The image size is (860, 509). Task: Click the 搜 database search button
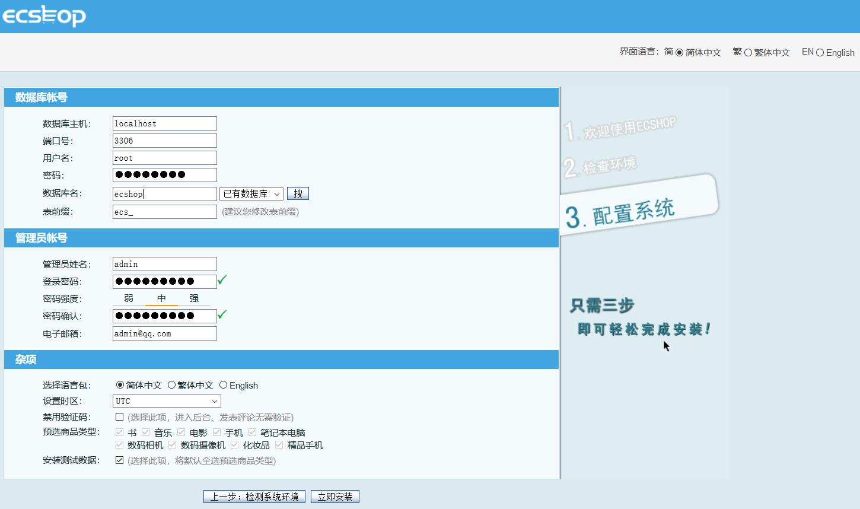(x=298, y=193)
